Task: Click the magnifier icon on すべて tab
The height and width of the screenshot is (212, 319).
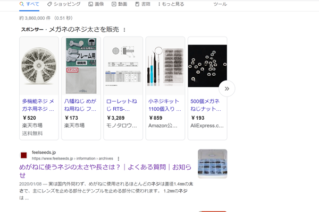Action: 22,4
